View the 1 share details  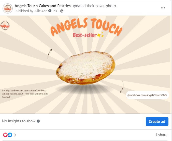(x=161, y=135)
